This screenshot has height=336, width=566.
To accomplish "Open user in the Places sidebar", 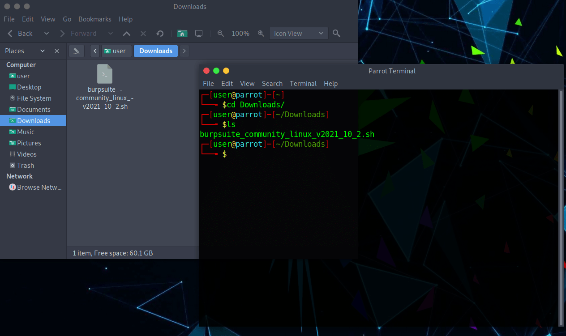I will [33, 76].
